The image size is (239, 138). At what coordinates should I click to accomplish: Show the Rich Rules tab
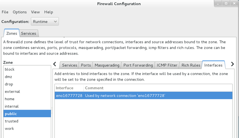pos(191,65)
